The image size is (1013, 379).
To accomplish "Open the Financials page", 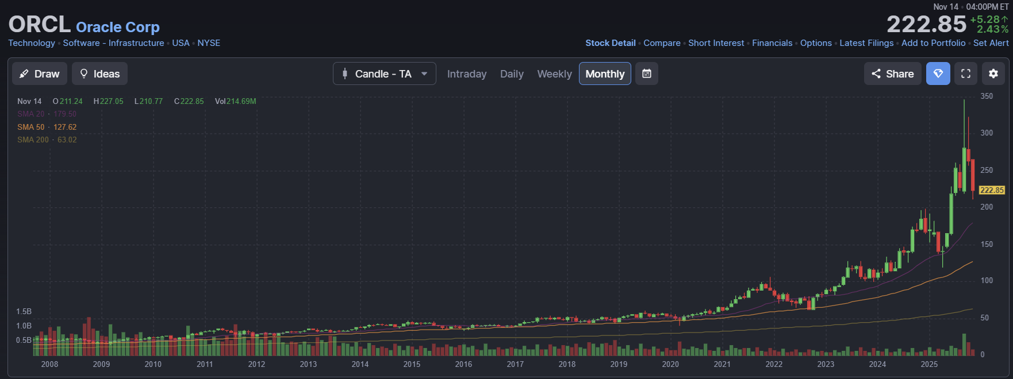I will click(772, 43).
